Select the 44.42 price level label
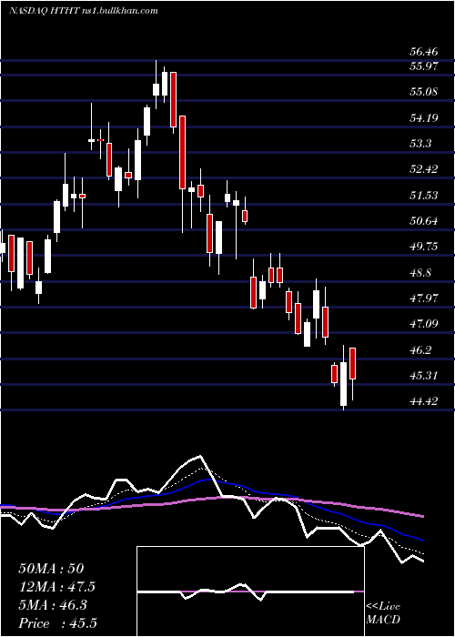This screenshot has width=455, height=637. click(x=424, y=402)
